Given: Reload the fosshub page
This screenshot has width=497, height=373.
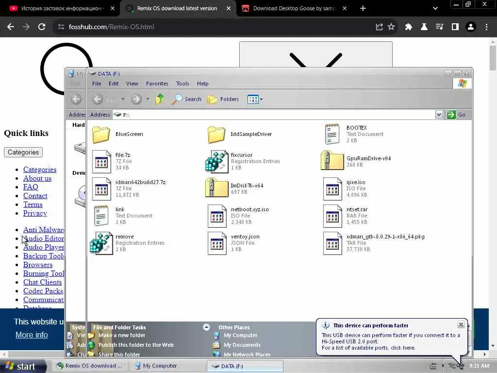Looking at the screenshot, I should [x=42, y=27].
